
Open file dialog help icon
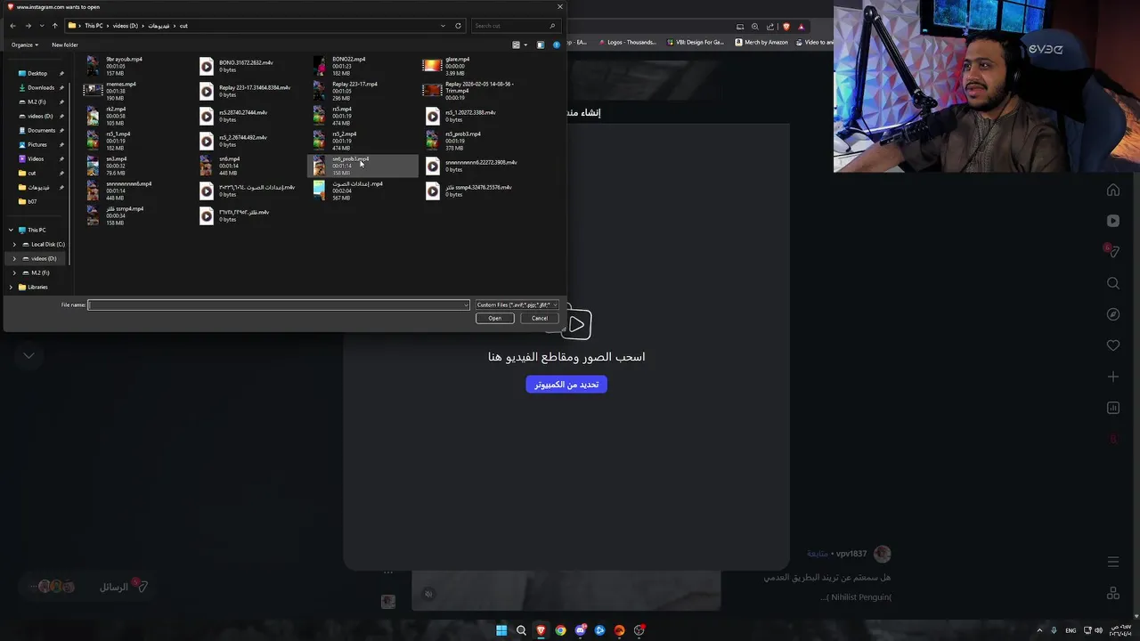point(557,45)
